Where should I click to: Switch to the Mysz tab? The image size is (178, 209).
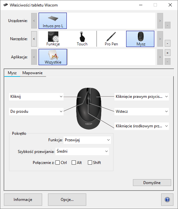(x=12, y=73)
